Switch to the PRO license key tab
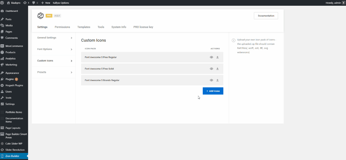The image size is (346, 160). tap(143, 27)
